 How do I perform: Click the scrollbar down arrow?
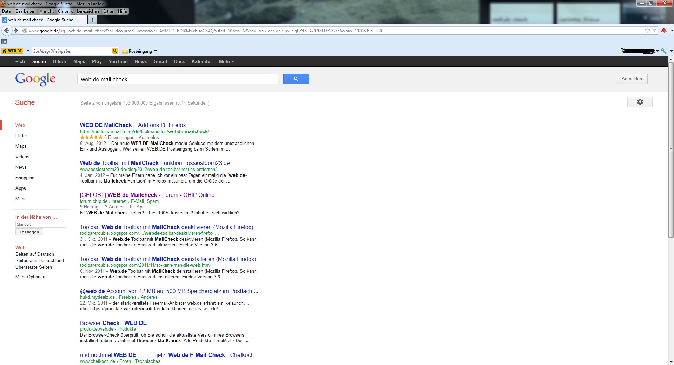click(x=671, y=362)
